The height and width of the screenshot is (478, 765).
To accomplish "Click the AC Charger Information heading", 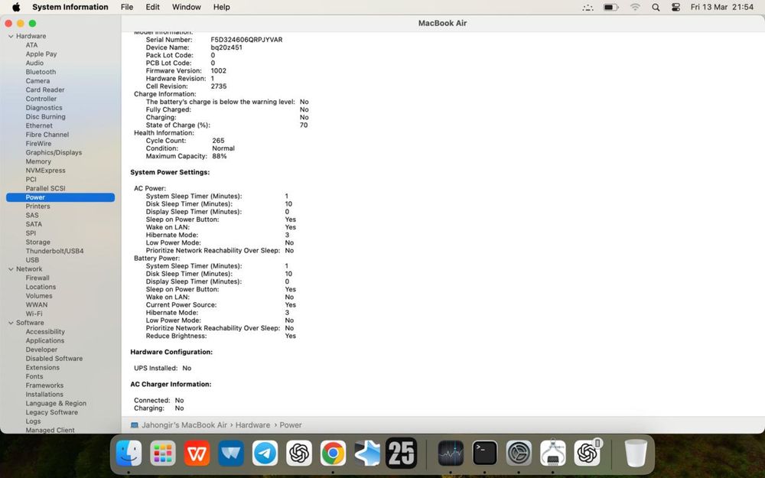I will click(x=171, y=385).
